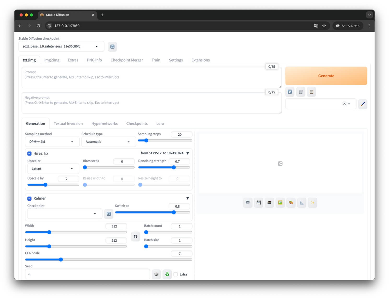389x299 pixels.
Task: Select the Checkpoints sub-tab
Action: (x=137, y=124)
